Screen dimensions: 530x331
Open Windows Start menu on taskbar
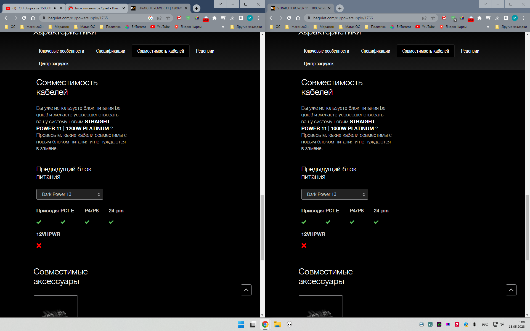[x=241, y=324]
